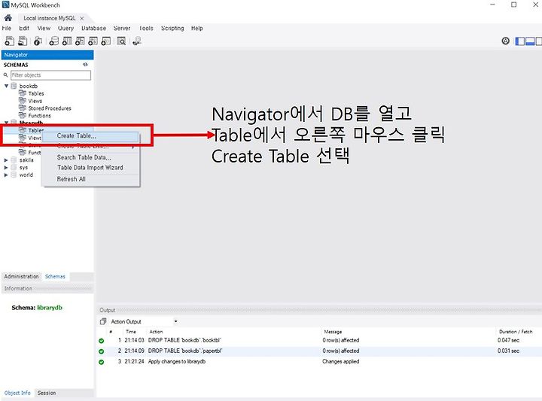Click the Tables folder icon under bookdb
Screen dimensions: 542x401
pyautogui.click(x=23, y=93)
